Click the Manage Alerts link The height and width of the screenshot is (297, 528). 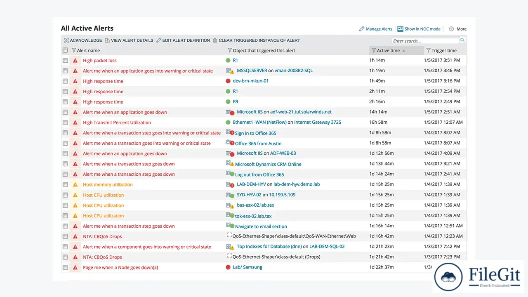[x=376, y=29]
